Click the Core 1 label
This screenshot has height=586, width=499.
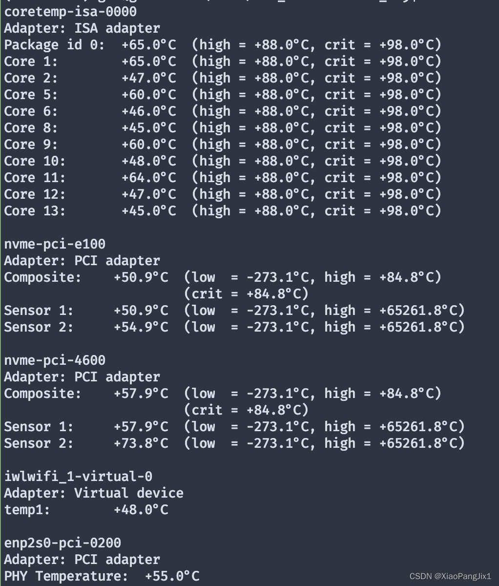[x=31, y=62]
